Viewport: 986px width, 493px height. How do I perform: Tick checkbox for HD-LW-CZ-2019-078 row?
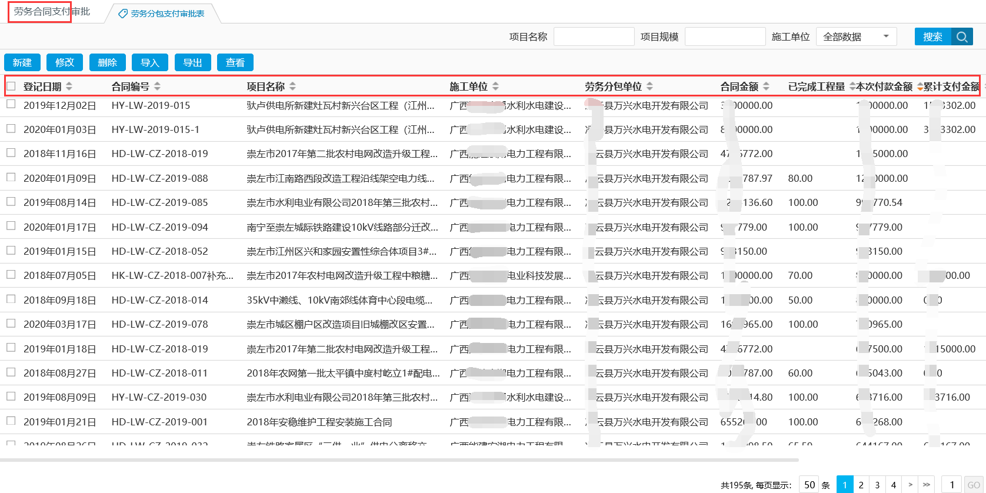coord(11,323)
